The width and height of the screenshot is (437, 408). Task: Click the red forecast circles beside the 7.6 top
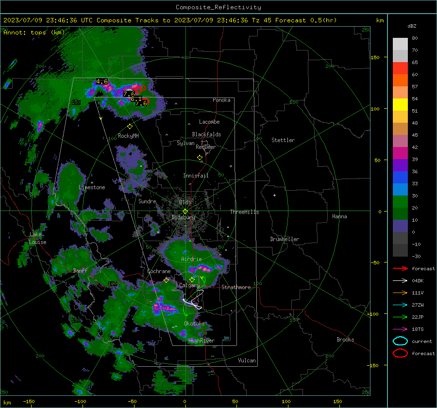click(x=140, y=89)
